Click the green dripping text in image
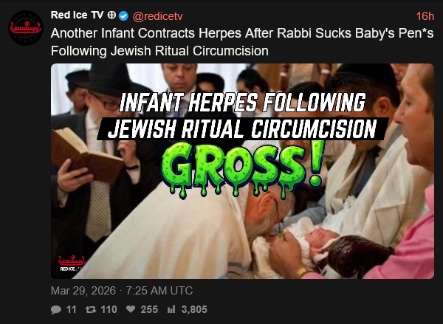Viewport: 443px width, 324px height. [x=243, y=168]
